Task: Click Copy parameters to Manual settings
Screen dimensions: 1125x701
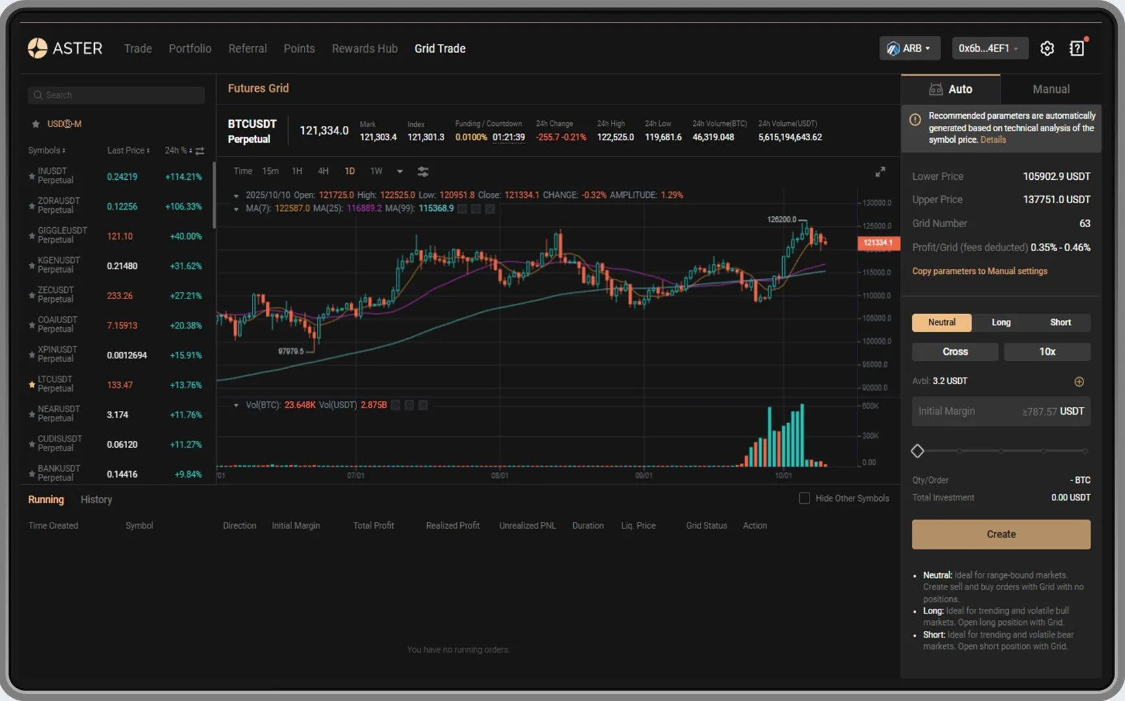Action: [979, 271]
